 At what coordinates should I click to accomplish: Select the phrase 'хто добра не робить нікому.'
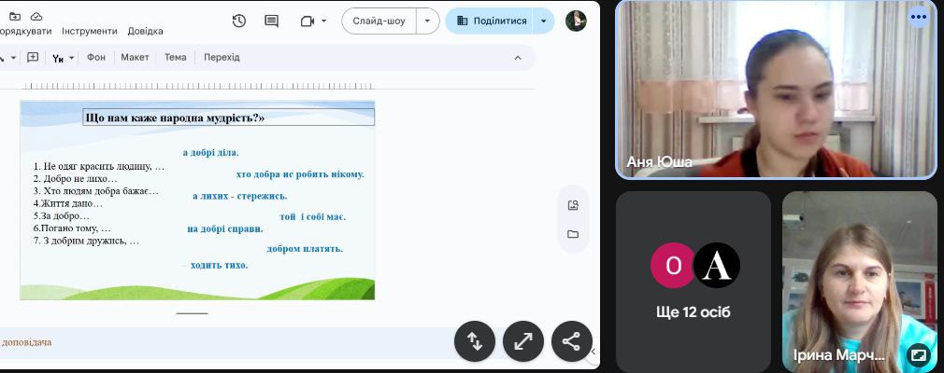(x=300, y=174)
